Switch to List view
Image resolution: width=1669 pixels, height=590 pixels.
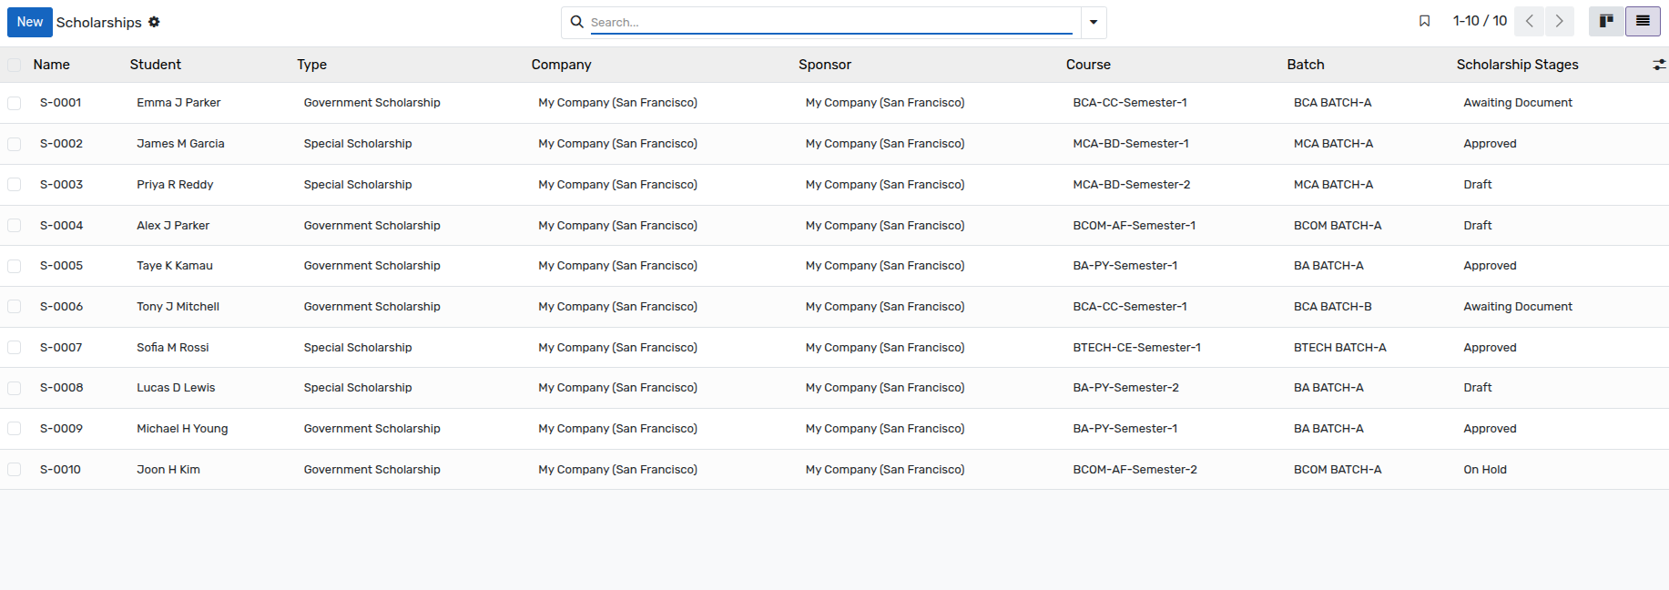(1643, 21)
